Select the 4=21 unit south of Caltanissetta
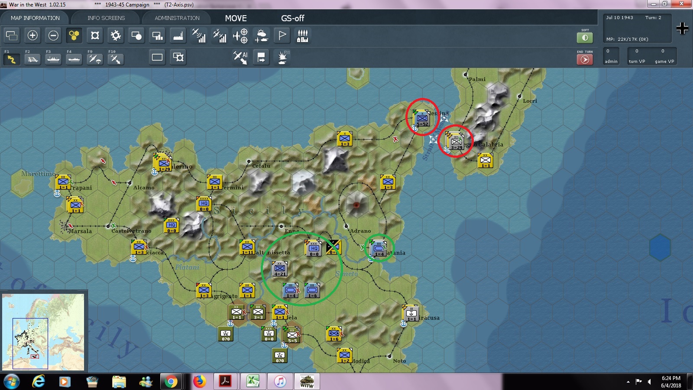Screen dimensions: 693x390 (x=279, y=269)
